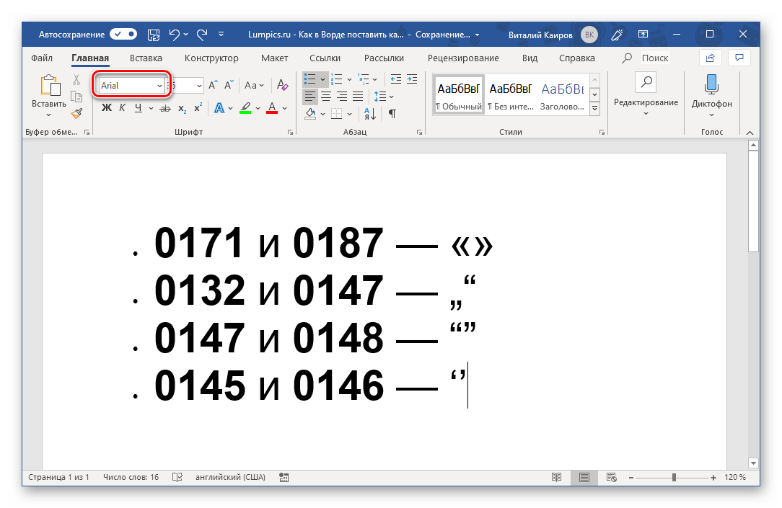
Task: Align text right
Action: [x=342, y=96]
